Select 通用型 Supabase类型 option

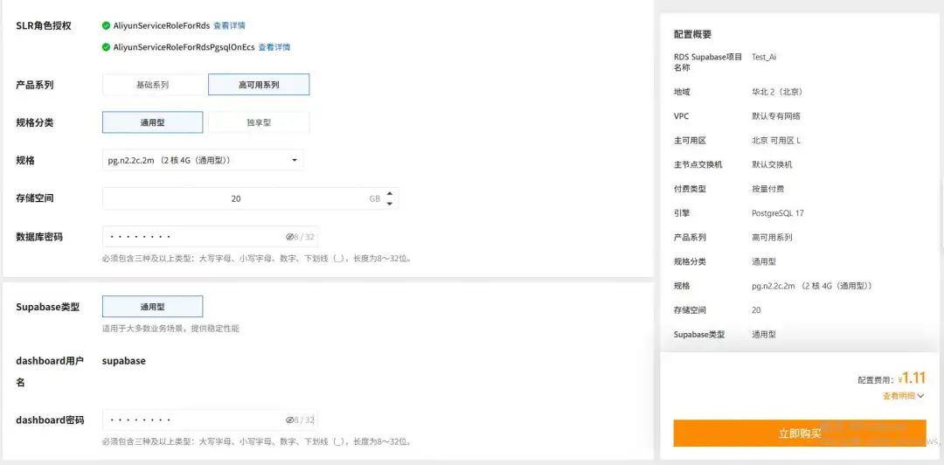152,307
